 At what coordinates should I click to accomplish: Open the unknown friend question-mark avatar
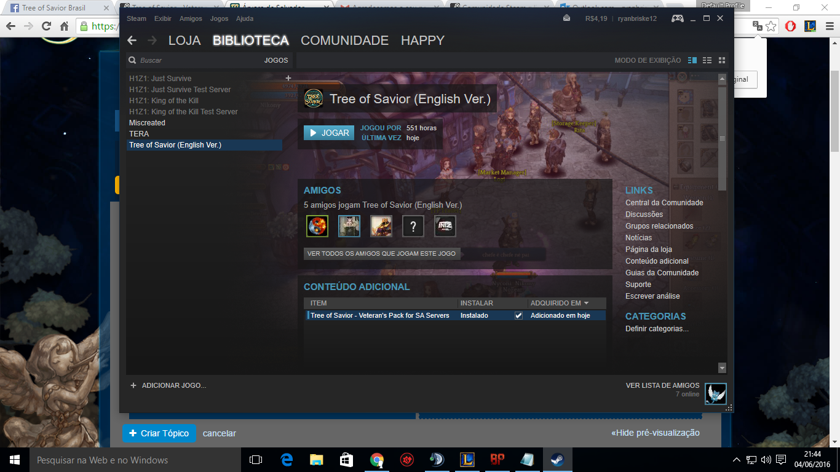click(413, 226)
